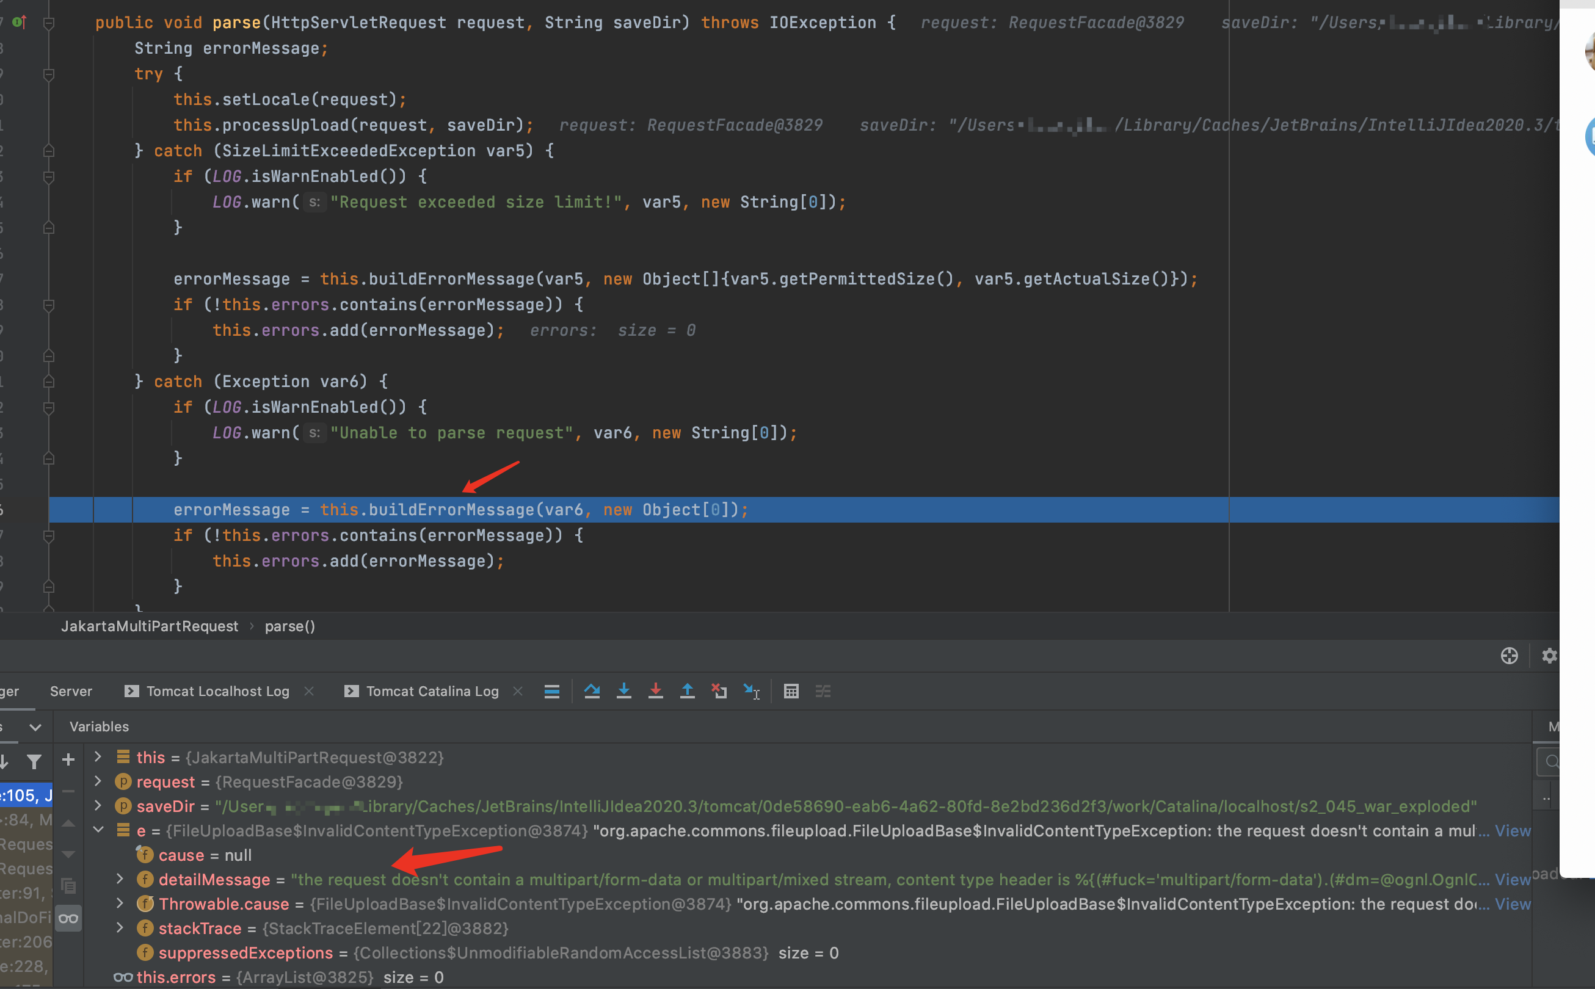Click "Unable to parse request" string
The width and height of the screenshot is (1595, 989).
(451, 433)
